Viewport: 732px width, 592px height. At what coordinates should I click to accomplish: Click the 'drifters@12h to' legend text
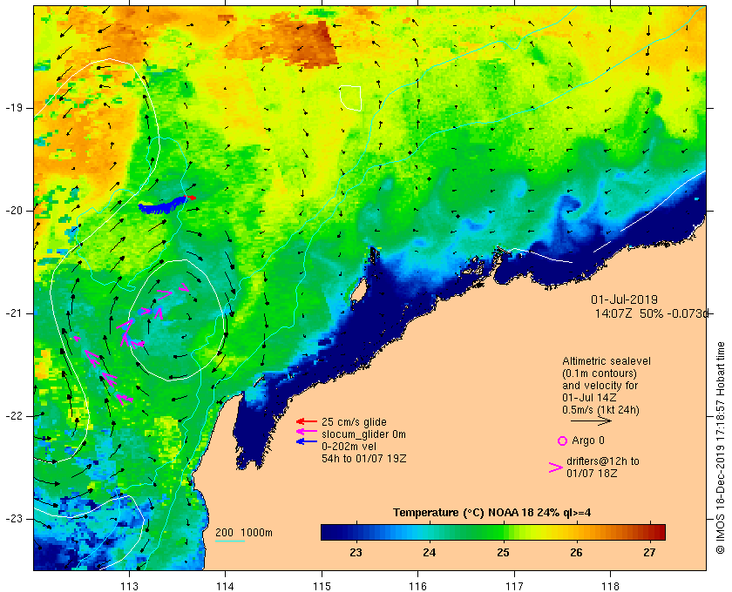[x=603, y=461]
